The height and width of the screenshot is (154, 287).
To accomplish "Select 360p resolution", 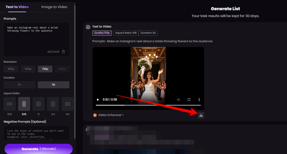I will 11,69.
